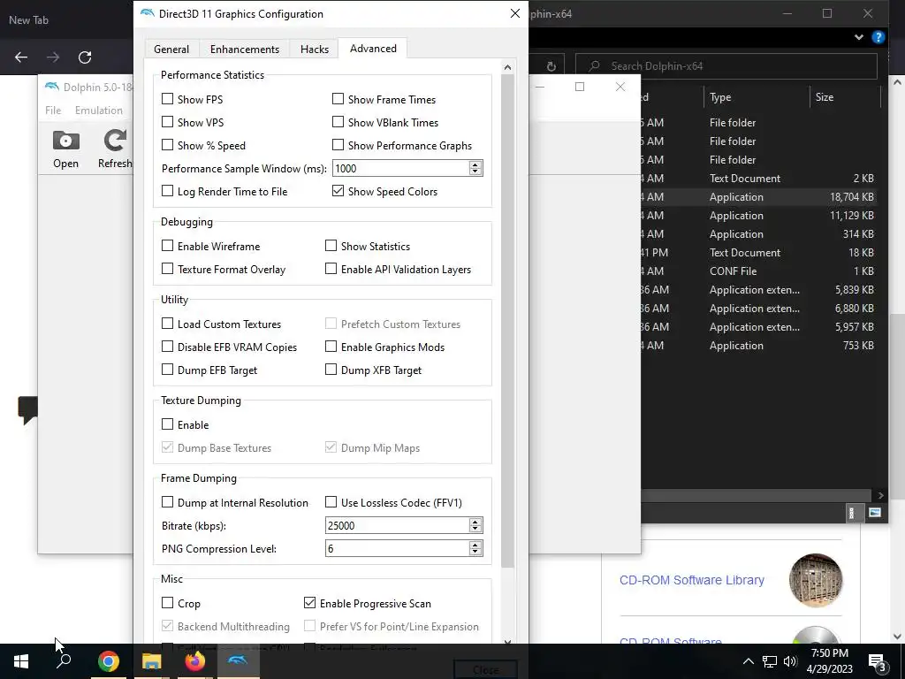Click the Search Dolphin-x64 box
The image size is (905, 679).
[x=726, y=65]
